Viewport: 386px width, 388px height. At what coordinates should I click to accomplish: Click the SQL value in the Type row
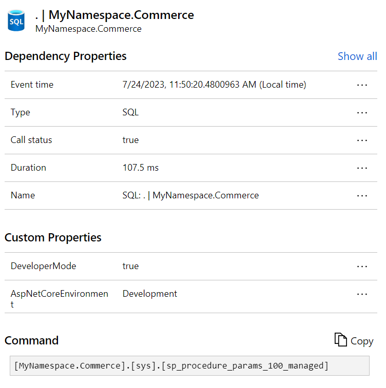tap(130, 113)
